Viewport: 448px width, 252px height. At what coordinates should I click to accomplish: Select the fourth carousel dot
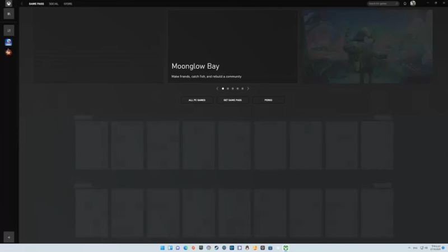click(237, 88)
